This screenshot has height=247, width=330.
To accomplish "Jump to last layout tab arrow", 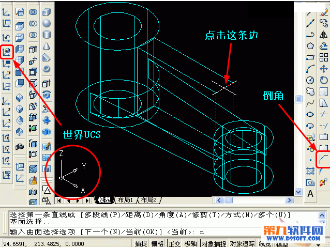I will 87,200.
